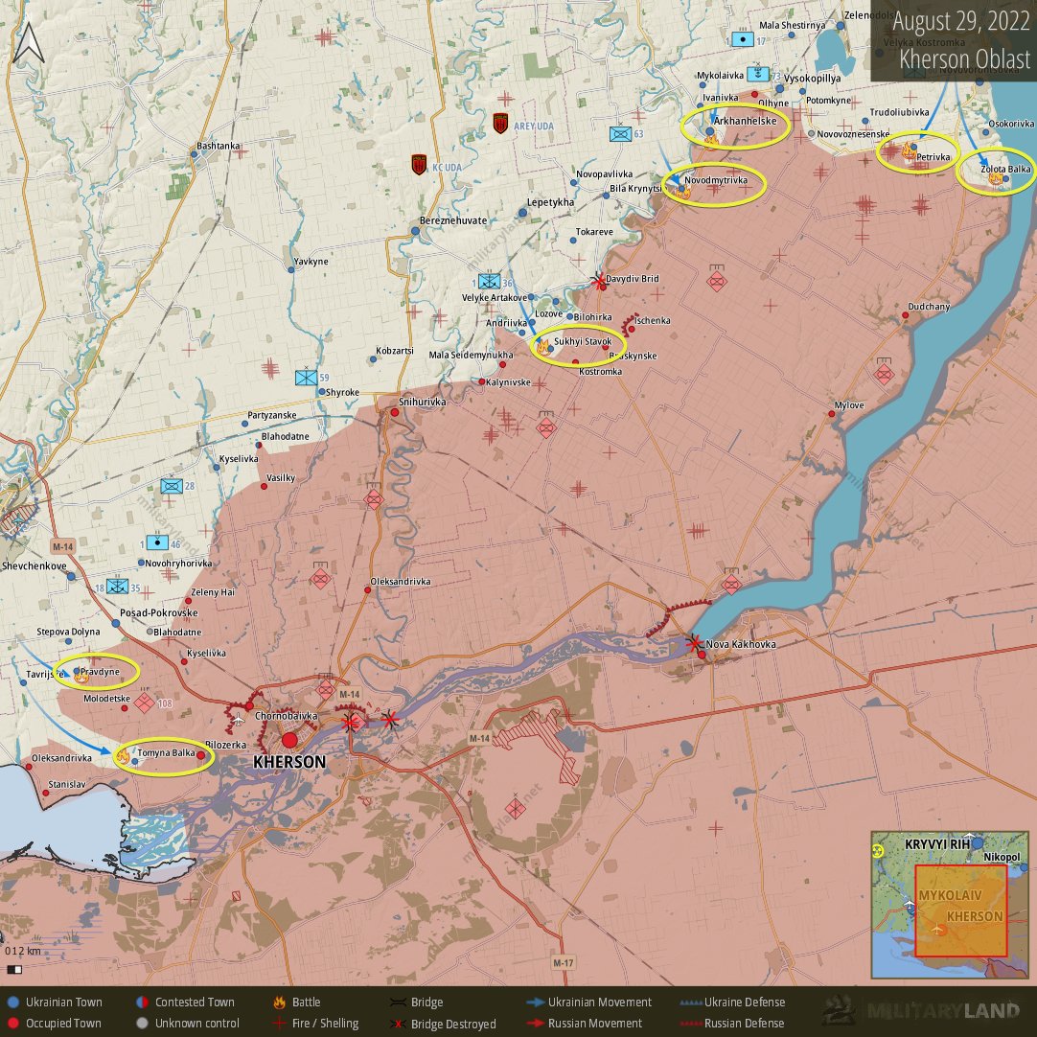This screenshot has width=1037, height=1037.
Task: Click the 'Kalynivske' town label
Action: coord(508,382)
